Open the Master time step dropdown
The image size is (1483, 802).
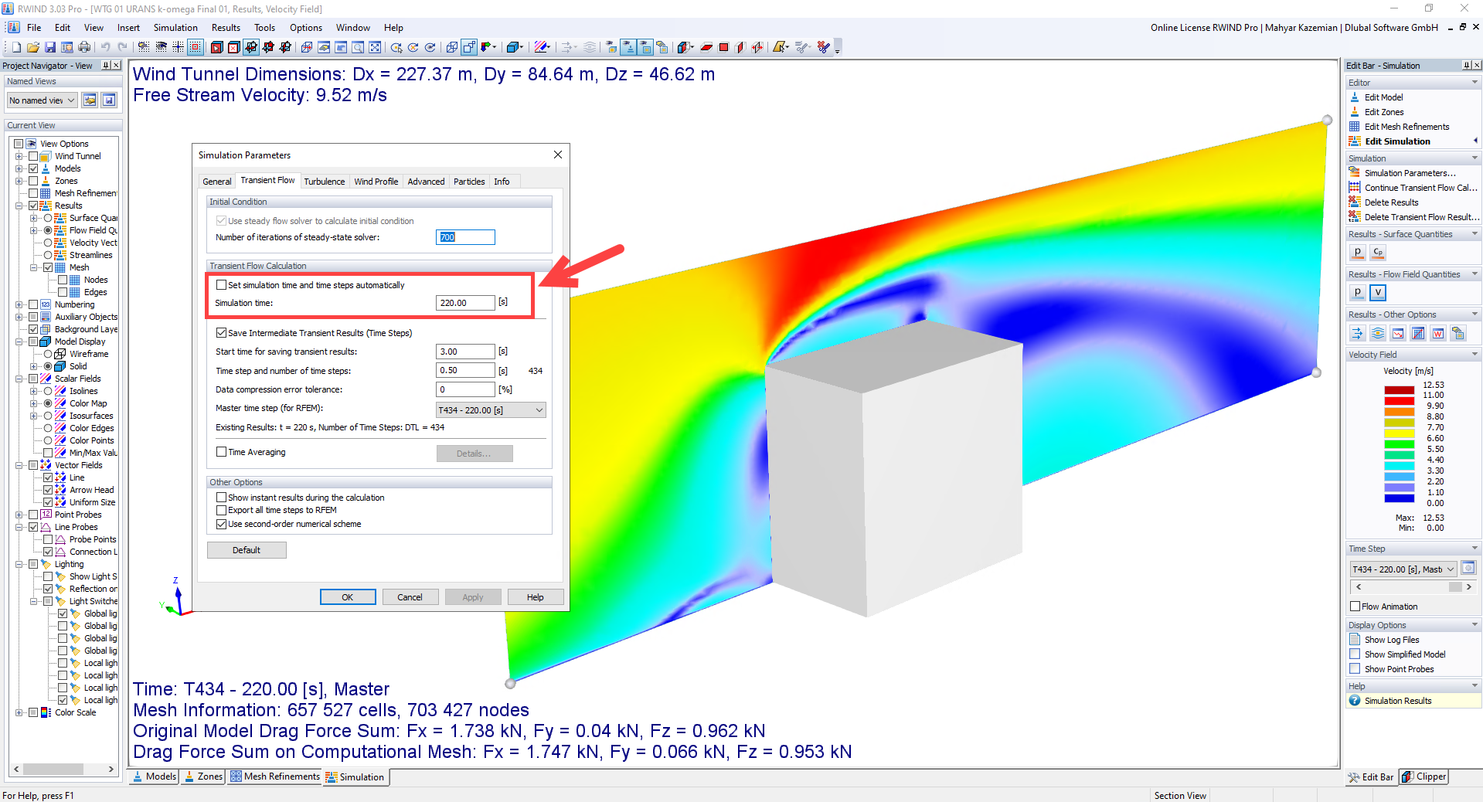(x=539, y=409)
